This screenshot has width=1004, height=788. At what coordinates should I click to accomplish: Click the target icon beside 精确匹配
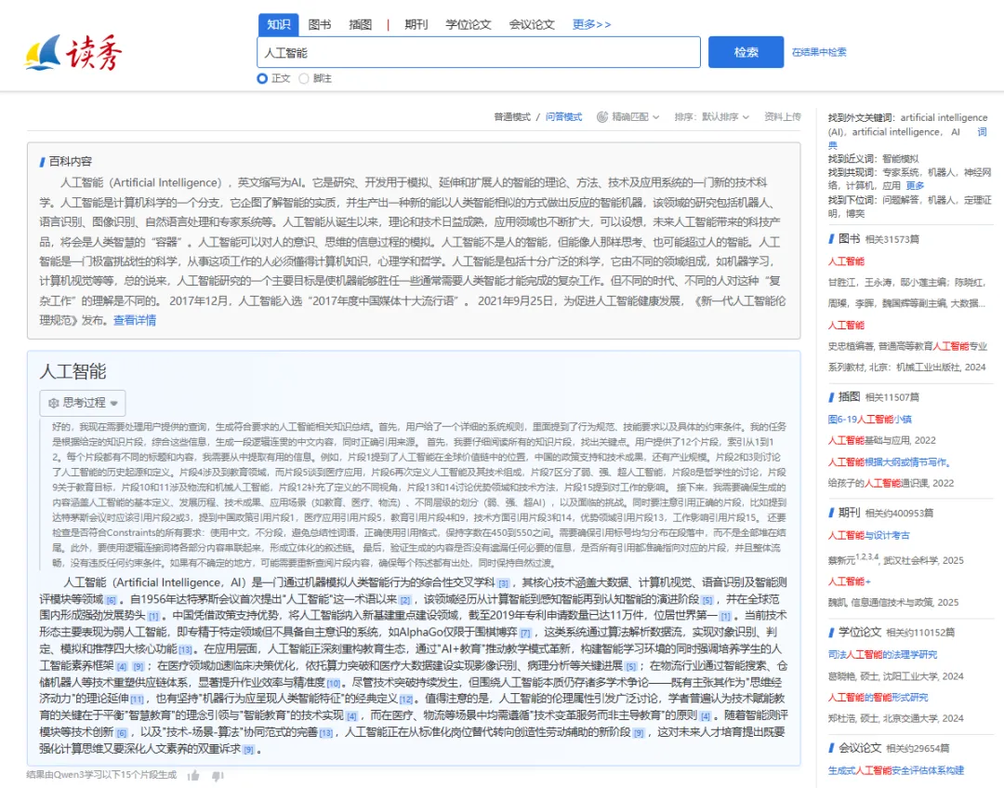coord(602,117)
